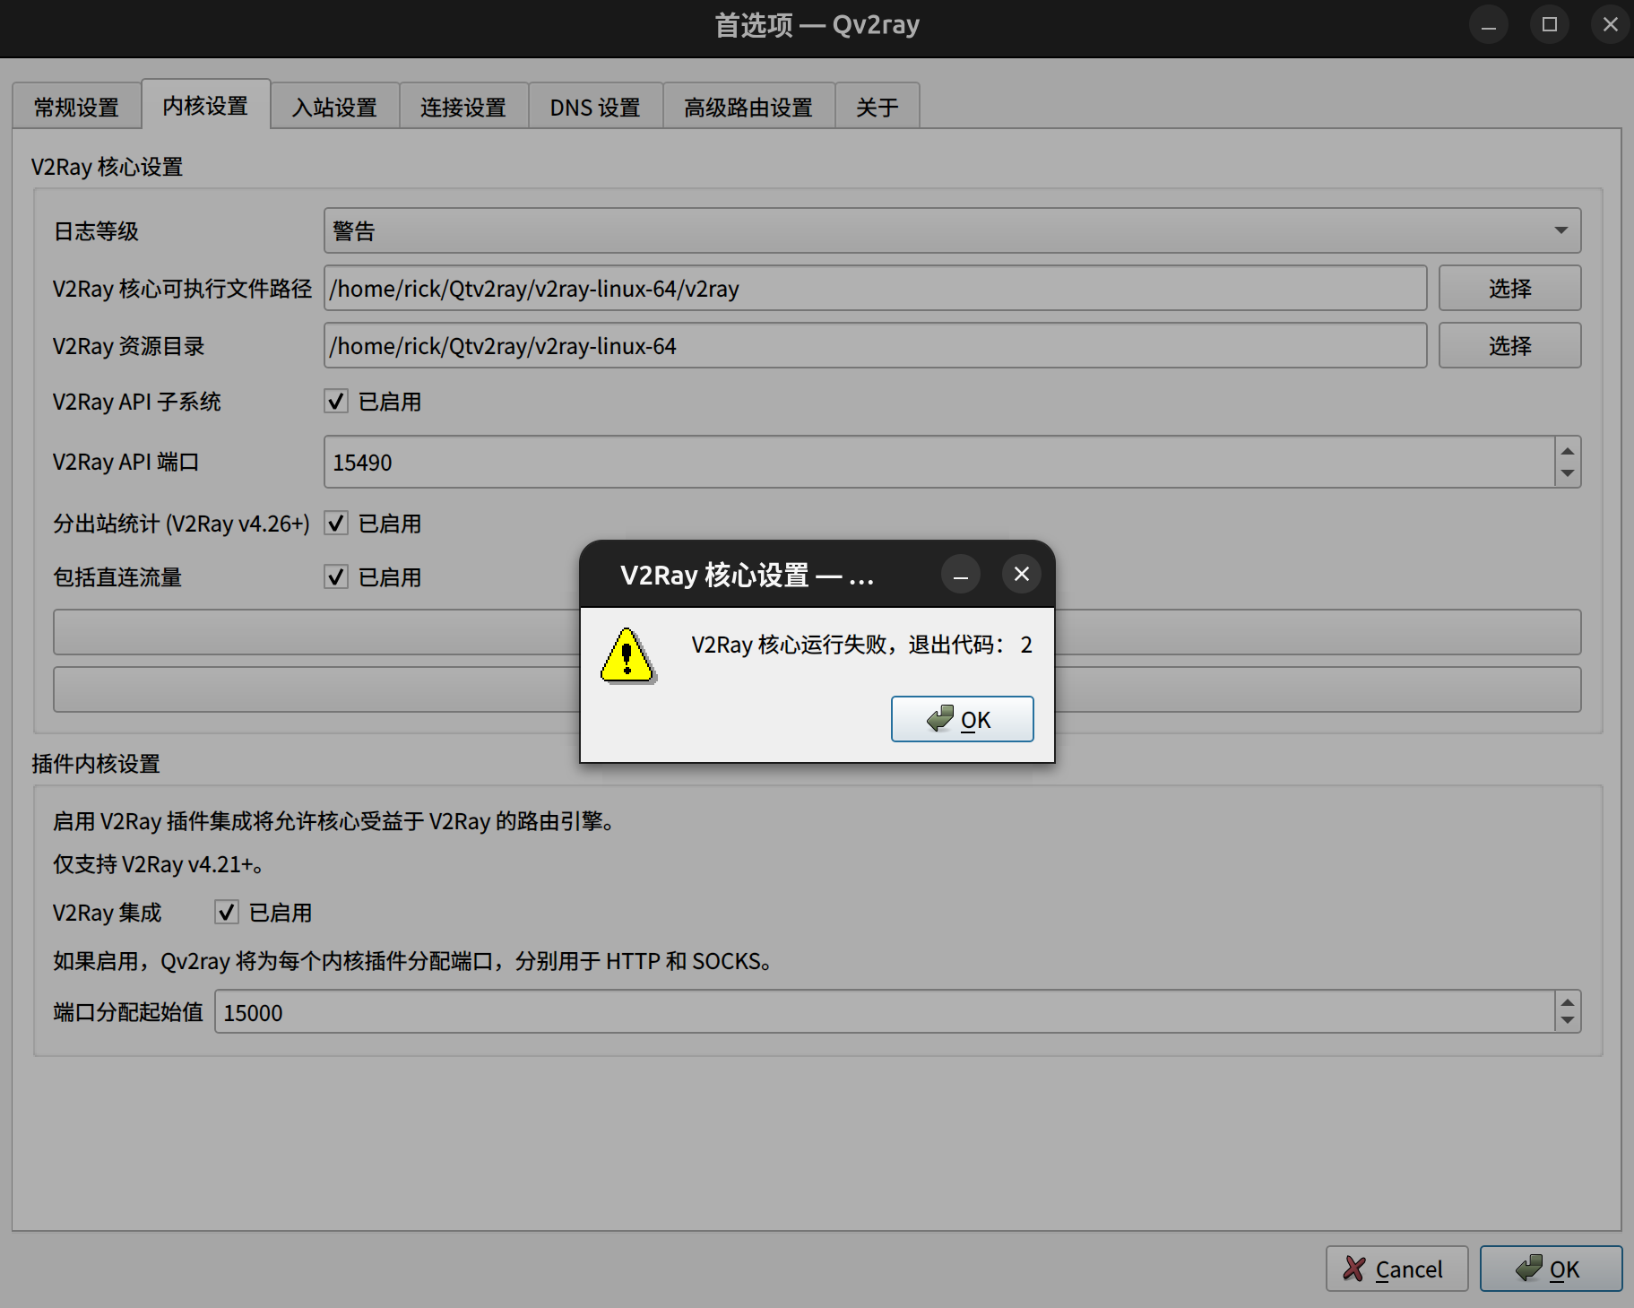The height and width of the screenshot is (1308, 1634).
Task: Switch to the 常规设置 tab
Action: click(x=77, y=108)
